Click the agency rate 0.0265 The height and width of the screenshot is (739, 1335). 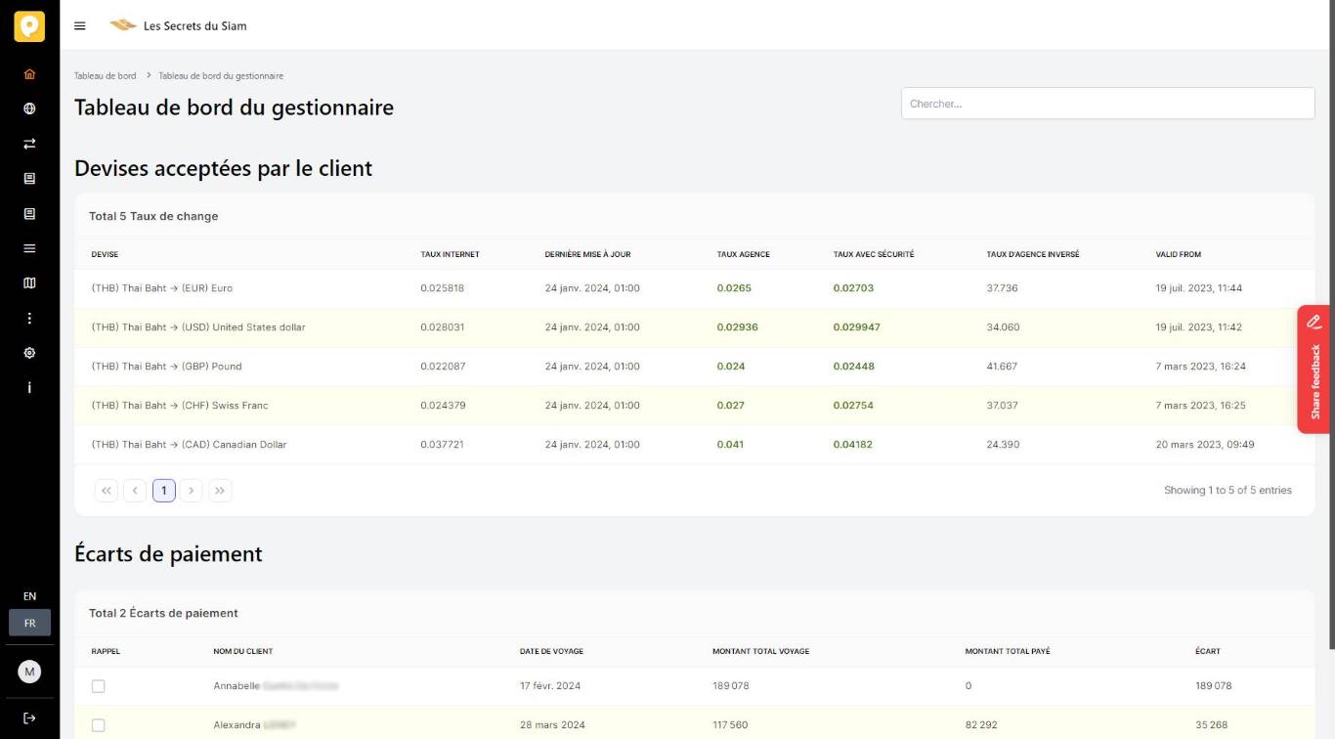(x=734, y=288)
